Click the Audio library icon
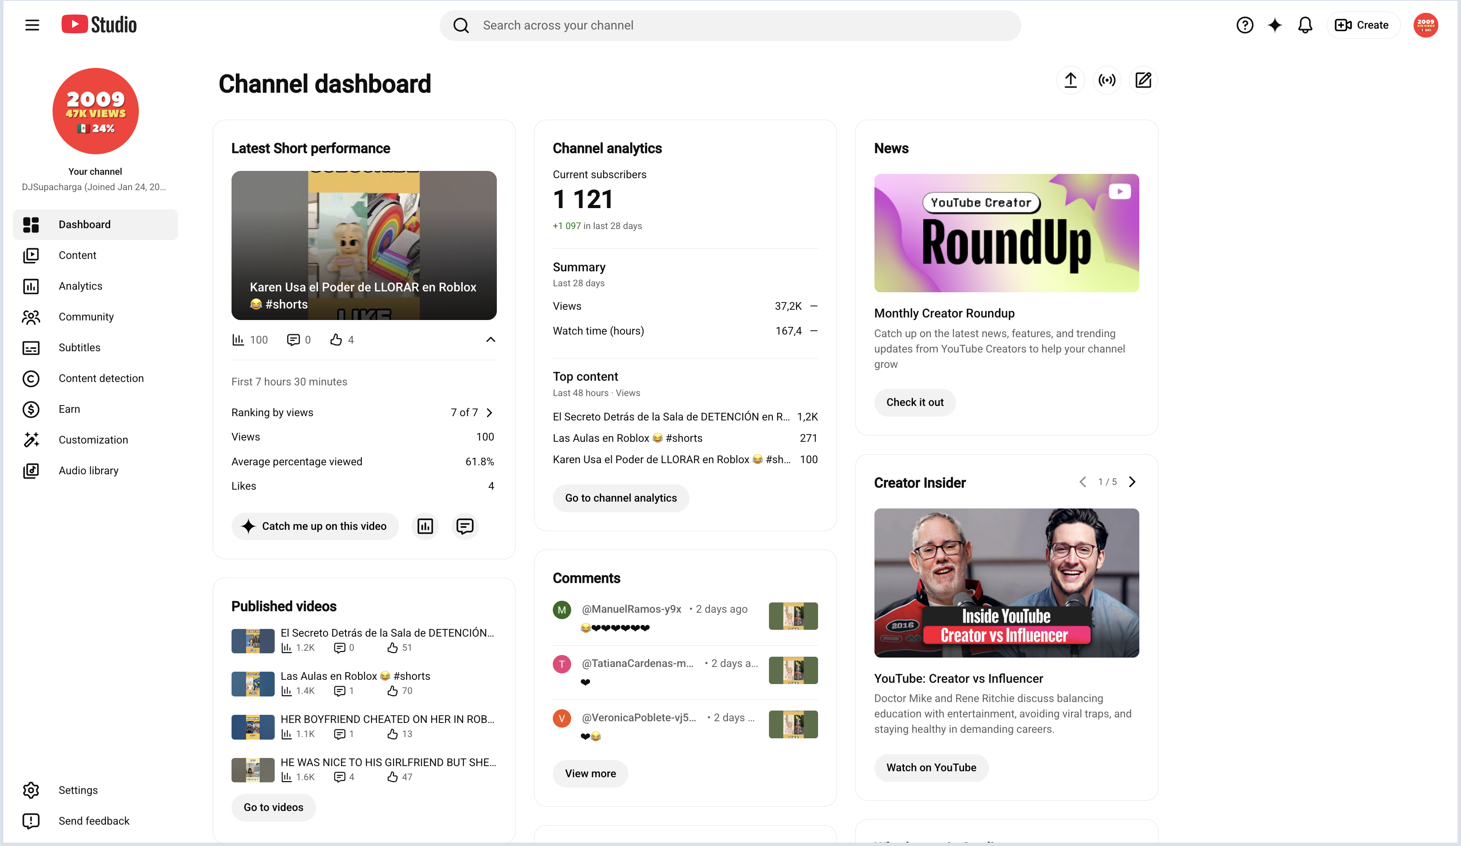The image size is (1461, 846). click(x=31, y=470)
